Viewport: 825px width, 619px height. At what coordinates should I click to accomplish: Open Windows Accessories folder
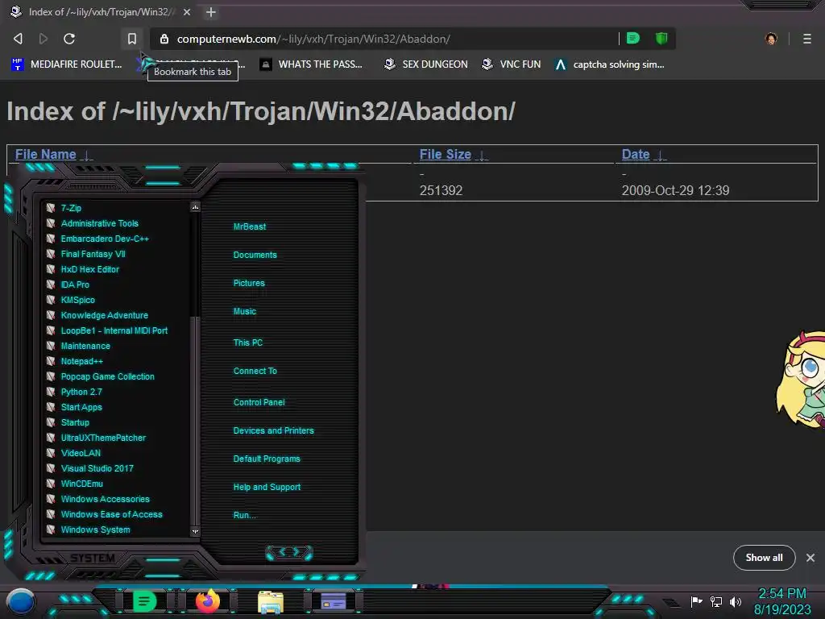click(x=105, y=498)
